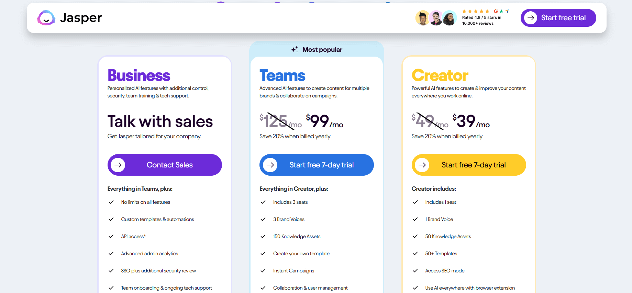
Task: Click Get Jasper tailored for your company
Action: (x=154, y=136)
